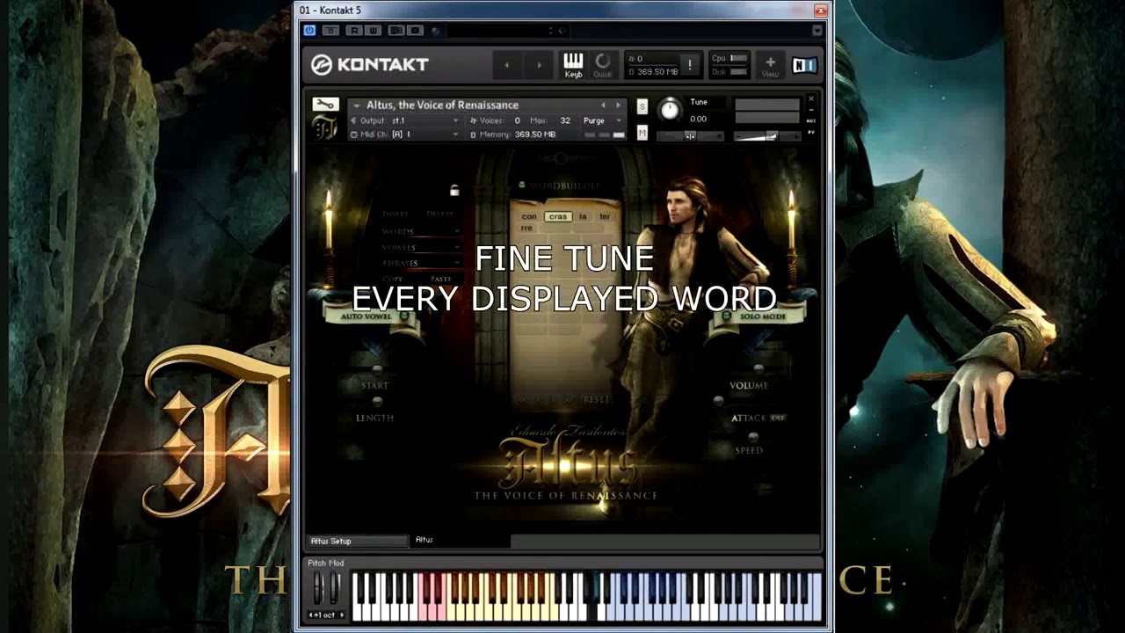
Task: Open the Output st.1 dropdown
Action: pos(405,120)
